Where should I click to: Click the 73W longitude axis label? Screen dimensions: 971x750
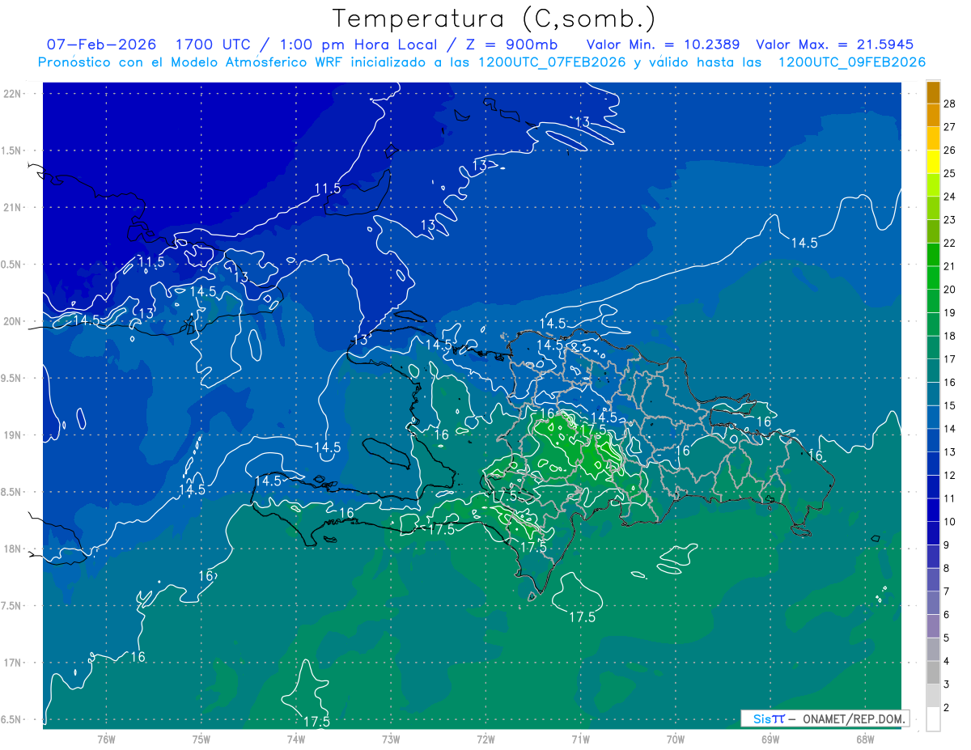391,739
